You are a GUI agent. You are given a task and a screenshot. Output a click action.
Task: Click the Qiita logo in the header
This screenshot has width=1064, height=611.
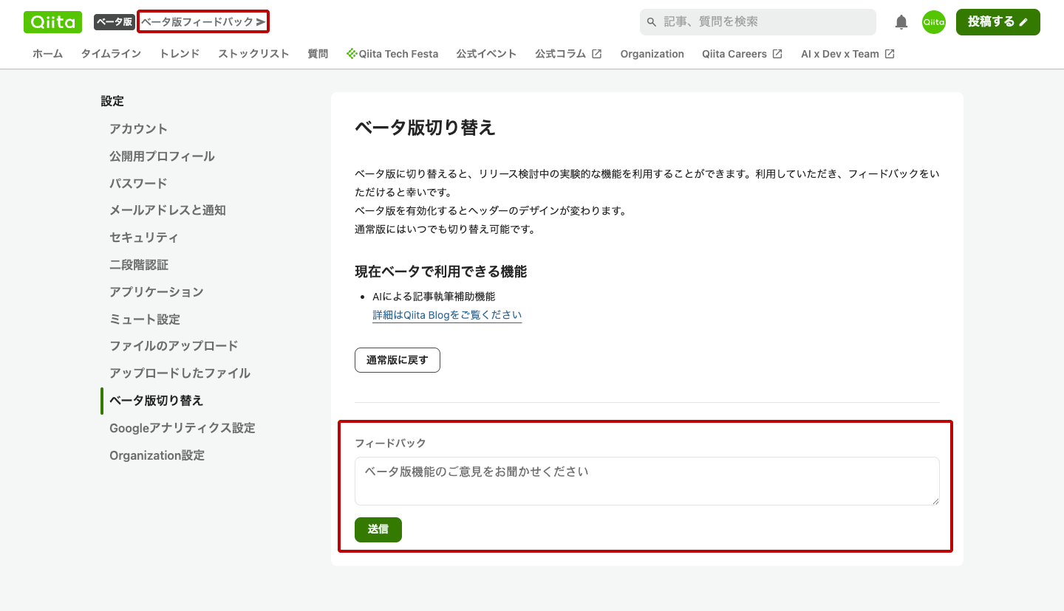click(52, 22)
